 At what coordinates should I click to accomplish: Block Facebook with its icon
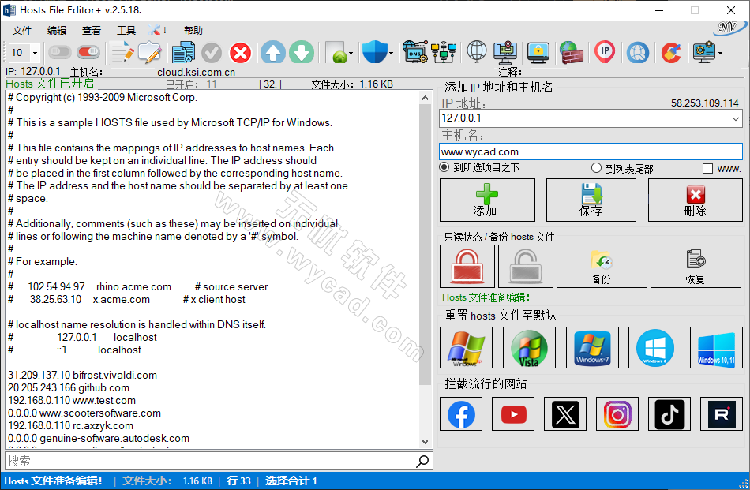click(x=461, y=414)
